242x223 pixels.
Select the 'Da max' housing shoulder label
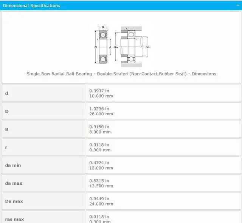(14, 201)
